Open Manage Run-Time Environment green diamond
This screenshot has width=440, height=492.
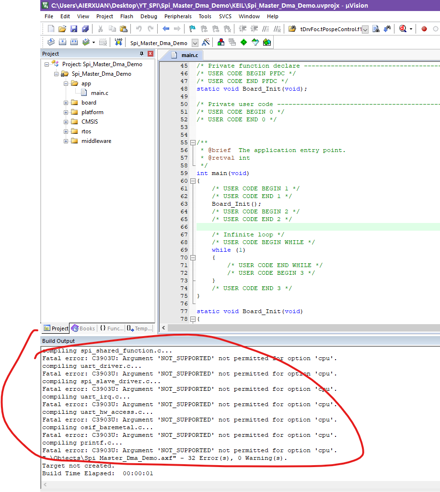(x=243, y=42)
